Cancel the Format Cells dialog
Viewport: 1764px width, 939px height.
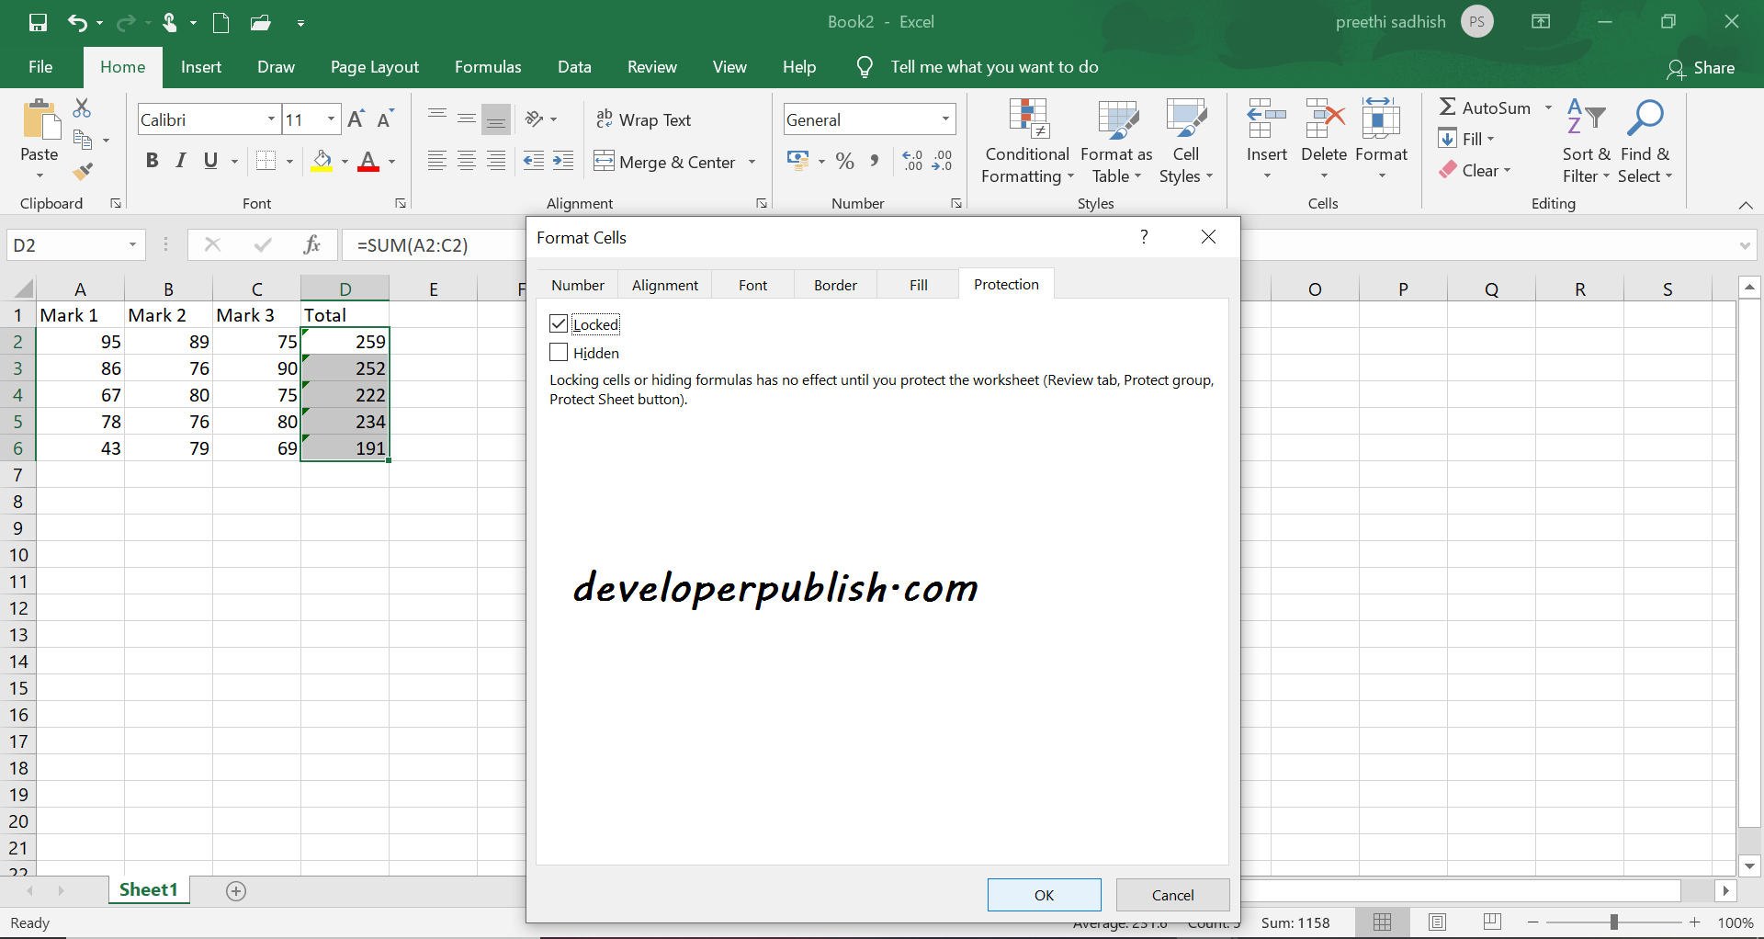click(x=1172, y=895)
